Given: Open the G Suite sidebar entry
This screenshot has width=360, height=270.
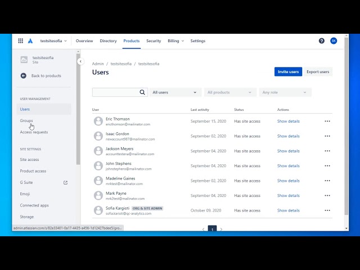Looking at the screenshot, I should pyautogui.click(x=26, y=182).
